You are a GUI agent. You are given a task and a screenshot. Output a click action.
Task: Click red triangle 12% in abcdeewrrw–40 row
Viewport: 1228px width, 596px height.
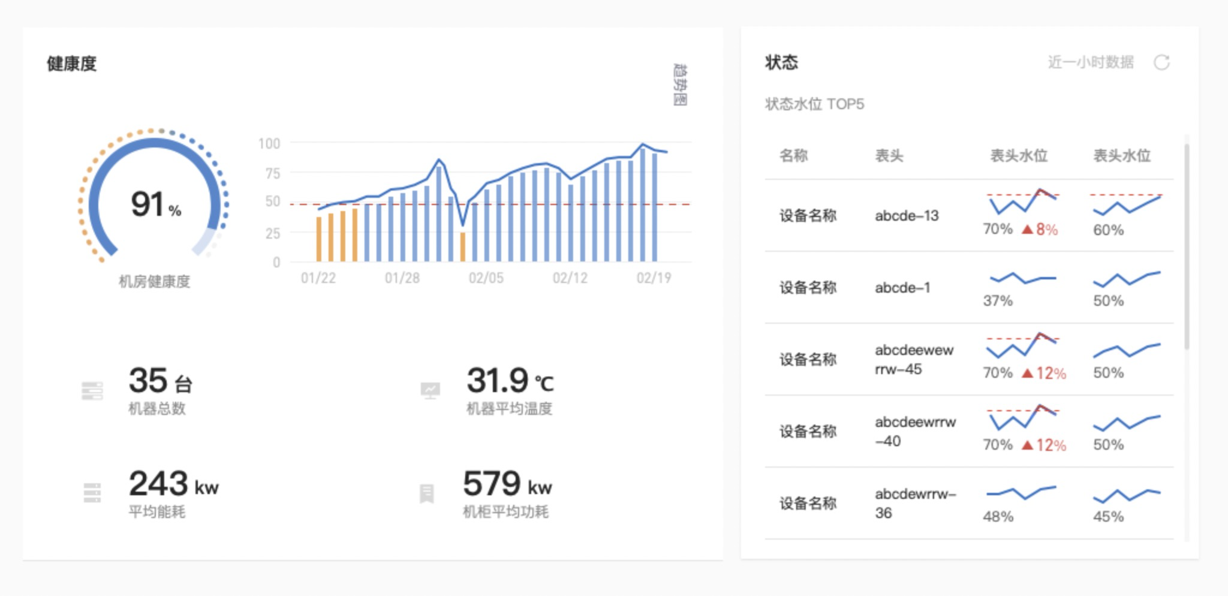click(x=1027, y=445)
